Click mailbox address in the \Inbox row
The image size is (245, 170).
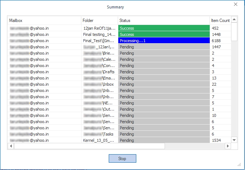29,84
